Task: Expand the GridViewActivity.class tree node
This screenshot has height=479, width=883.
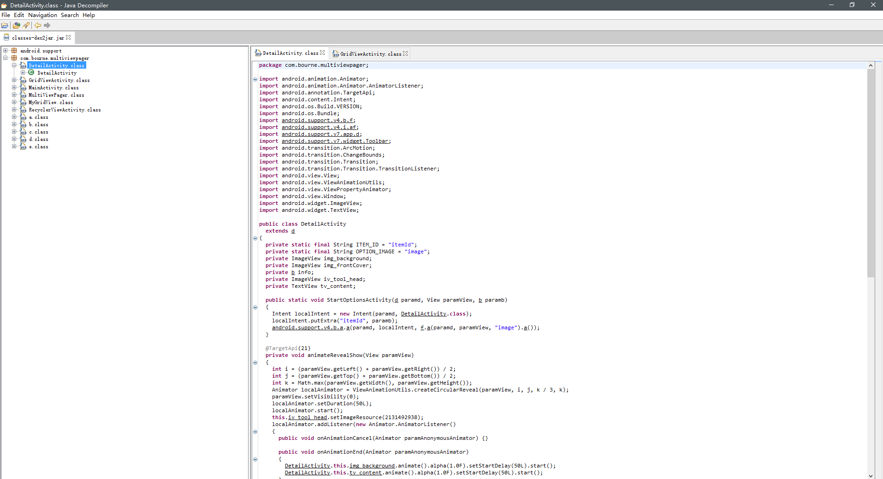Action: (14, 80)
